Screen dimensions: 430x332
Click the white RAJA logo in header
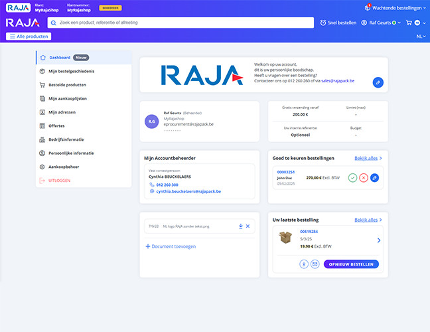point(23,23)
